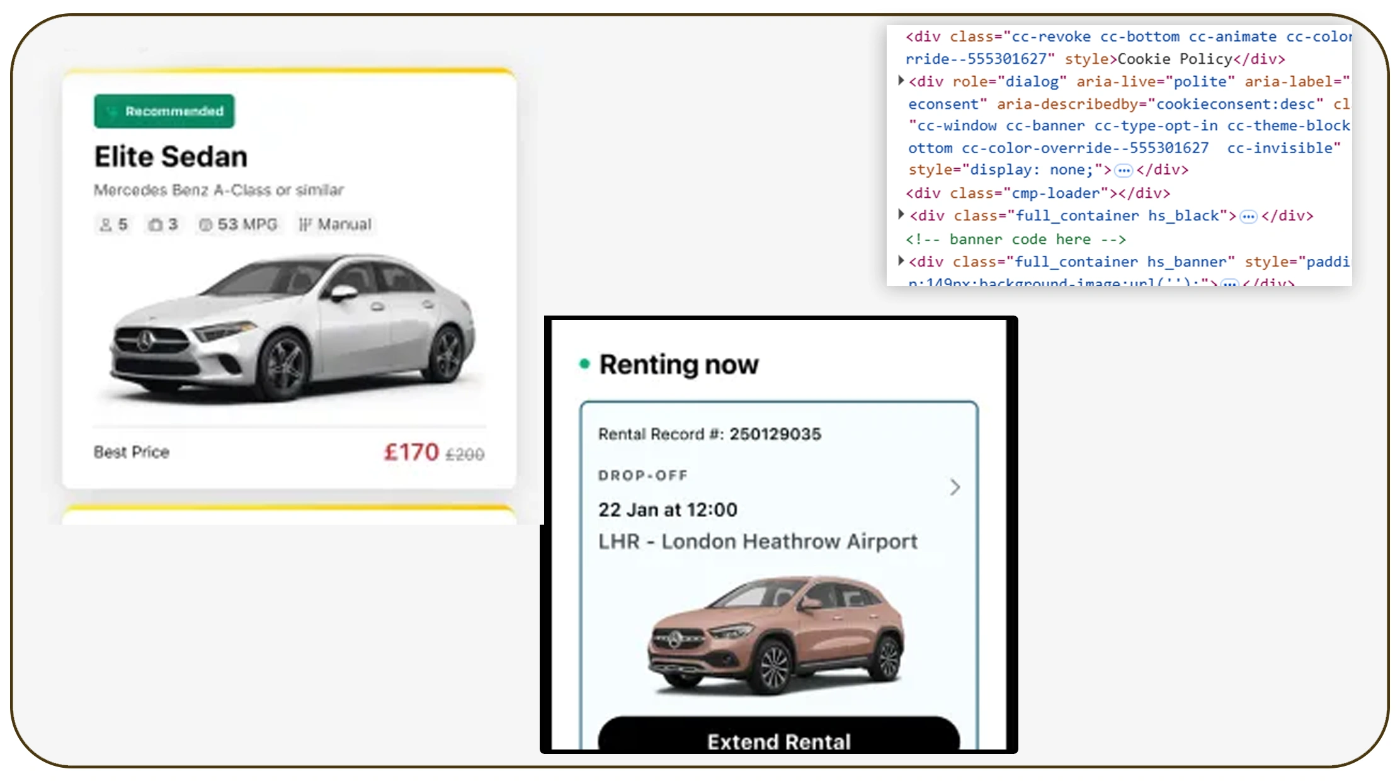Select the cmp-loader div line
The height and width of the screenshot is (781, 1400).
tap(1037, 193)
